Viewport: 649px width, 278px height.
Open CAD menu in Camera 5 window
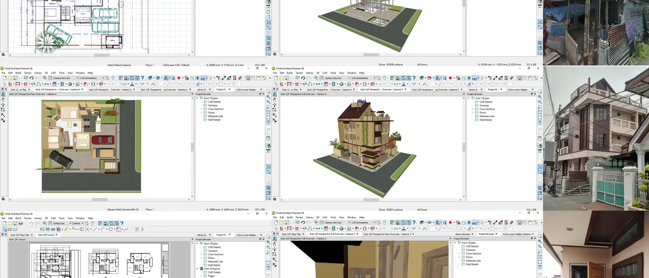[x=324, y=73]
